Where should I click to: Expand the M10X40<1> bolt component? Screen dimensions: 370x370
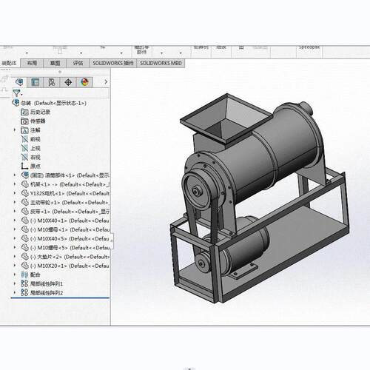point(15,221)
